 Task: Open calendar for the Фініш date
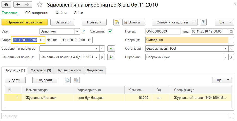[x=90, y=40]
